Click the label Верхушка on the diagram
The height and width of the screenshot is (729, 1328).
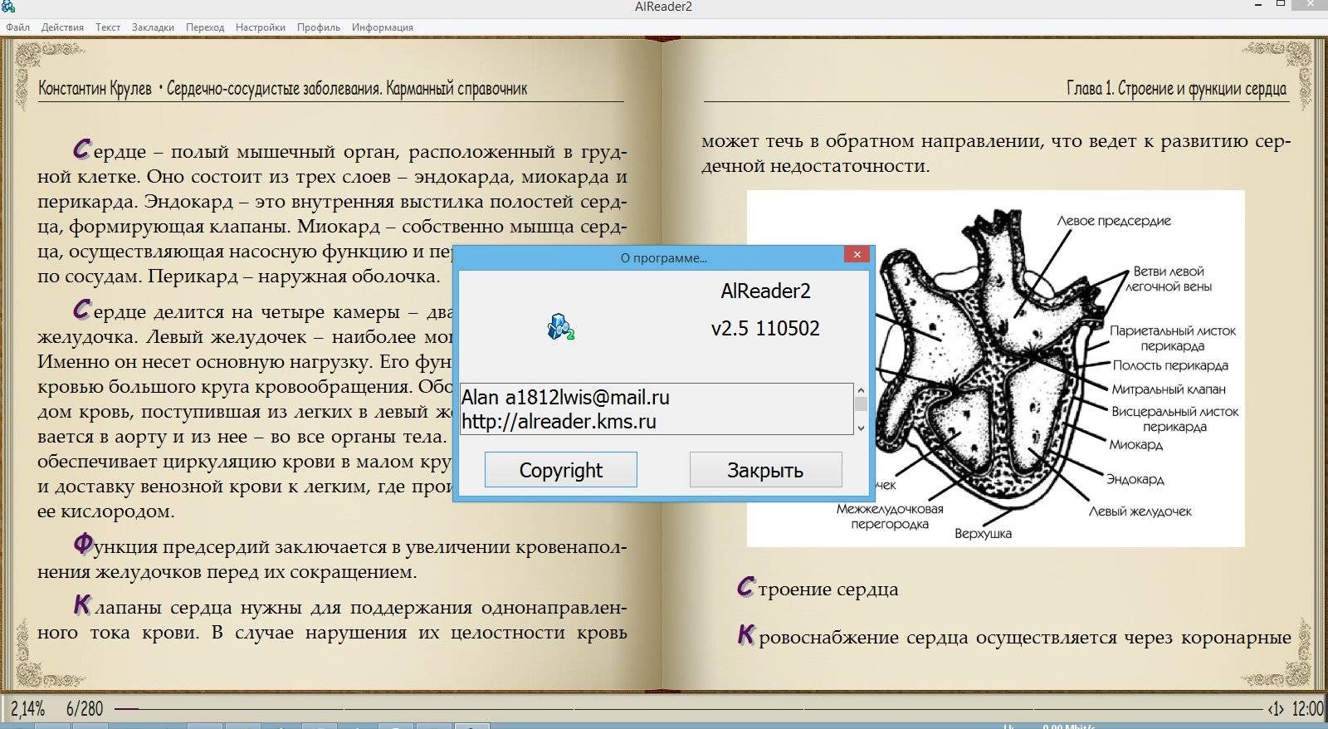[983, 533]
